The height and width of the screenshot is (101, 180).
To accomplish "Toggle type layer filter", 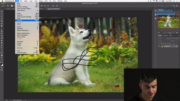I will point(172,38).
